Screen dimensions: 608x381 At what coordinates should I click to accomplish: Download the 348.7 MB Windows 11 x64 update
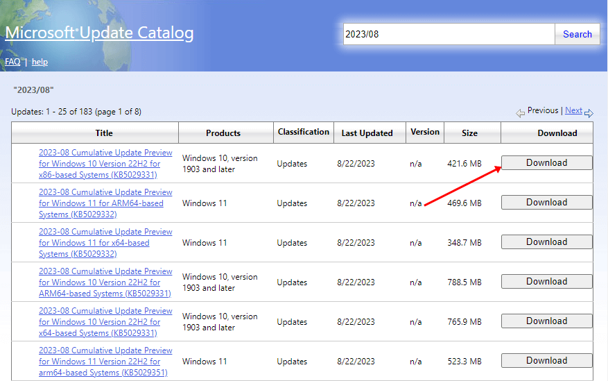click(546, 242)
